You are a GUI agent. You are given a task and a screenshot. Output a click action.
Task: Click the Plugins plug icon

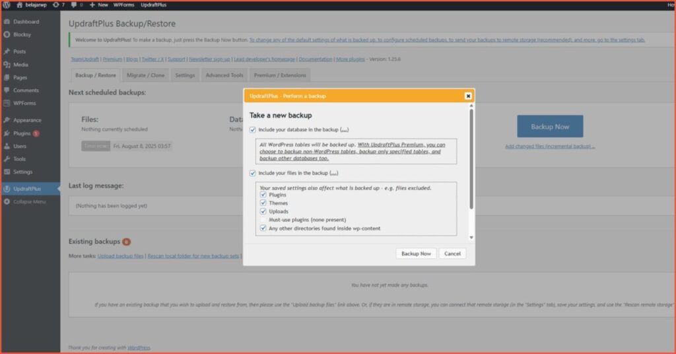[x=7, y=133]
